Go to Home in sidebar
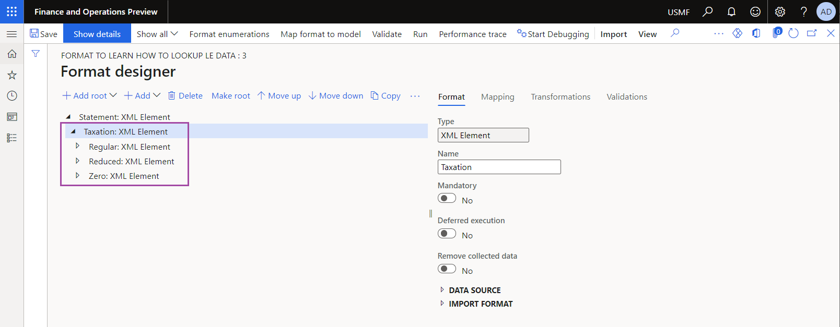840x327 pixels. pyautogui.click(x=11, y=54)
